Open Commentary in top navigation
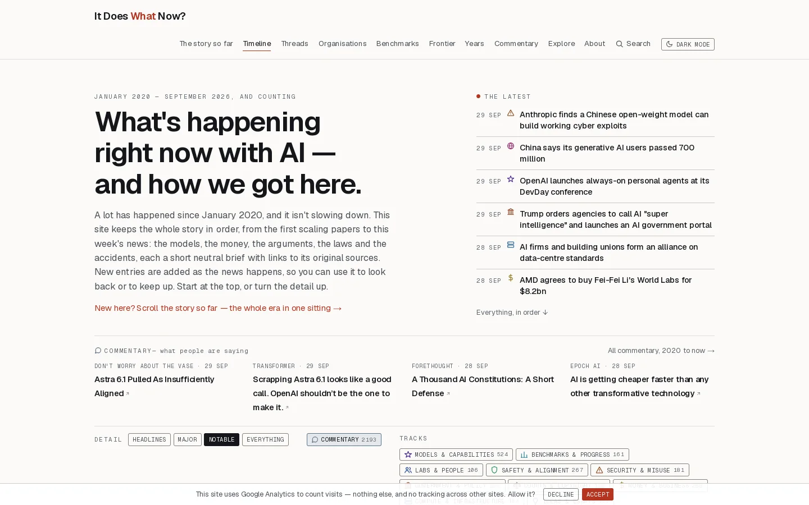809x505 pixels. point(516,44)
